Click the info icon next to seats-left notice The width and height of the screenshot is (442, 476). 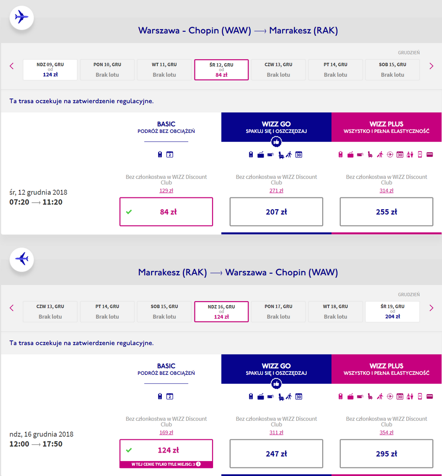198,464
